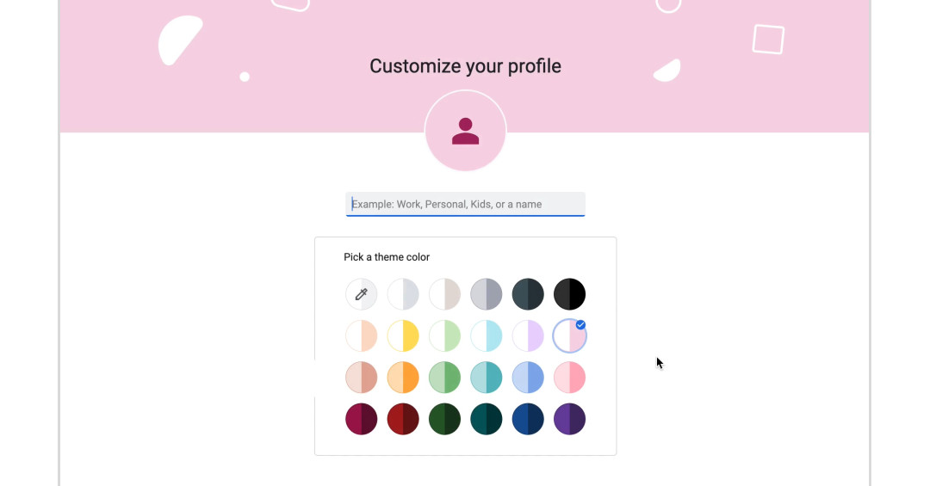This screenshot has height=486, width=930.
Task: Select the black theme color swatch
Action: pyautogui.click(x=569, y=294)
